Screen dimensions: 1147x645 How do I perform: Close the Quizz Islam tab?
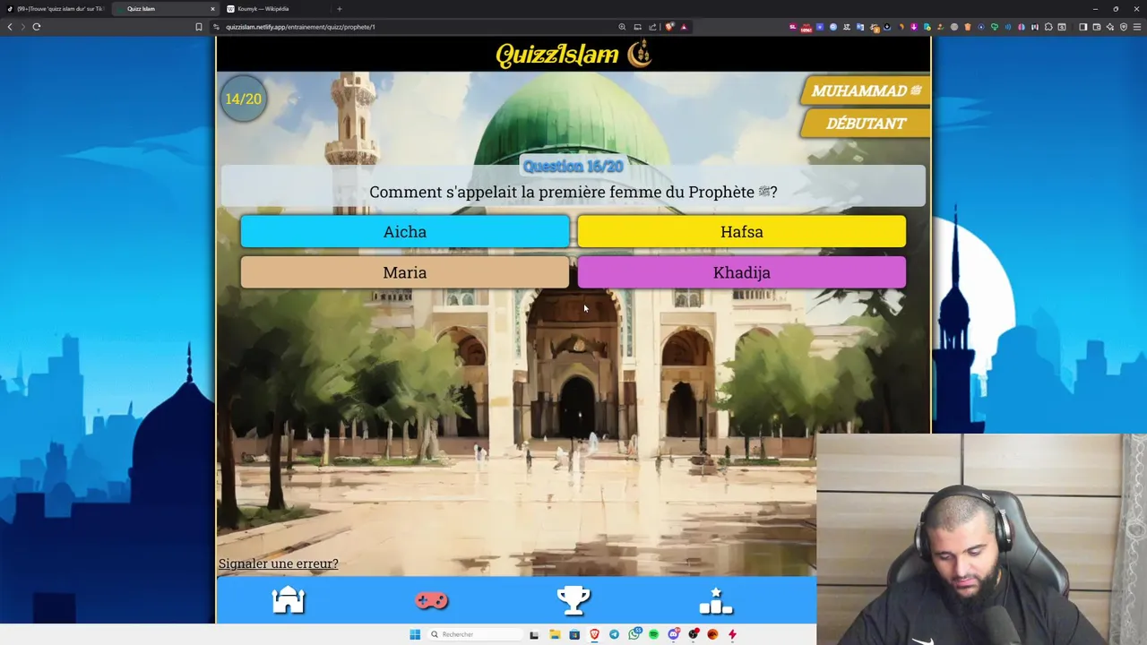click(x=212, y=9)
